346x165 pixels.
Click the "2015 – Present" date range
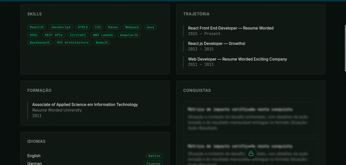(x=204, y=34)
